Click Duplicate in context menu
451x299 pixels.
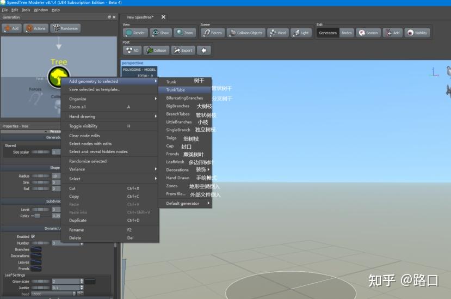coord(109,220)
